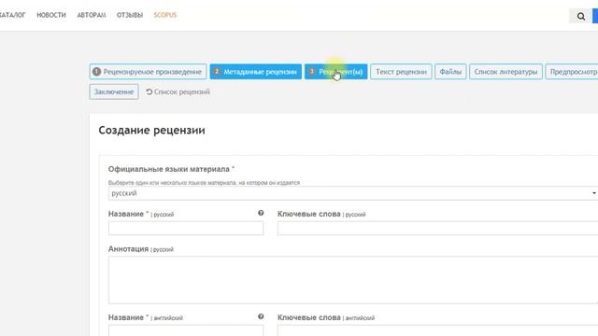Open Заключение tab
Viewport: 598px width, 336px height.
[x=114, y=91]
